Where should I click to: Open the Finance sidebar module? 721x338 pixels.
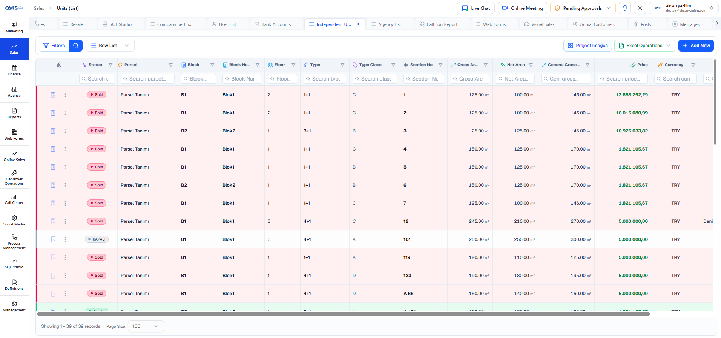[x=14, y=70]
